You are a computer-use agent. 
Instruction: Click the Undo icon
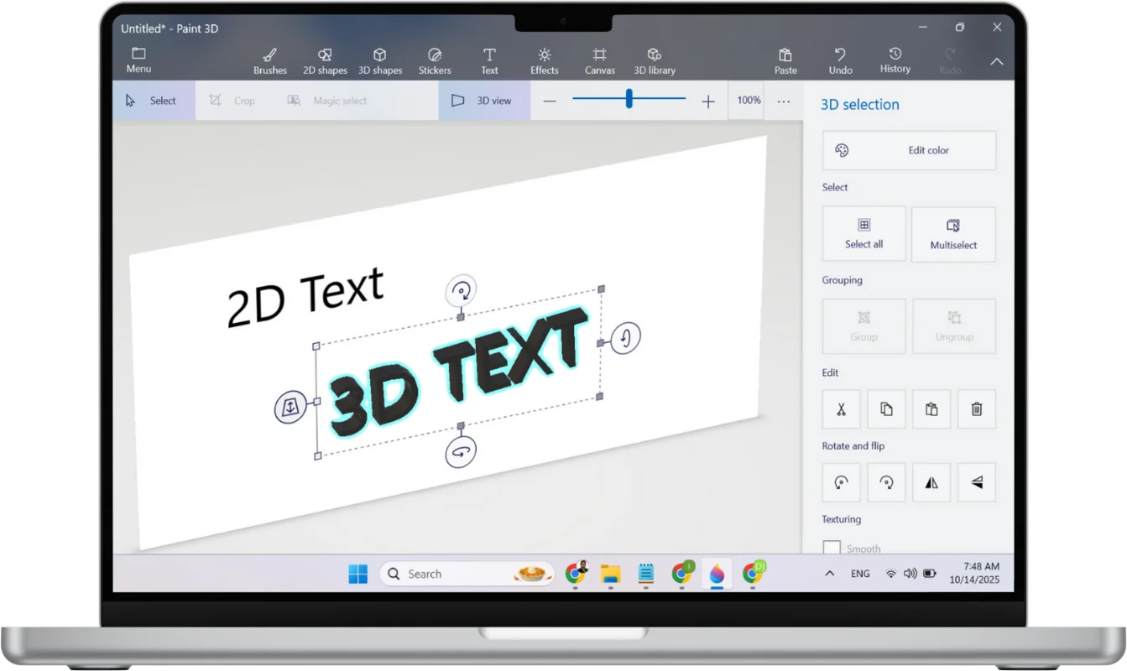point(840,59)
